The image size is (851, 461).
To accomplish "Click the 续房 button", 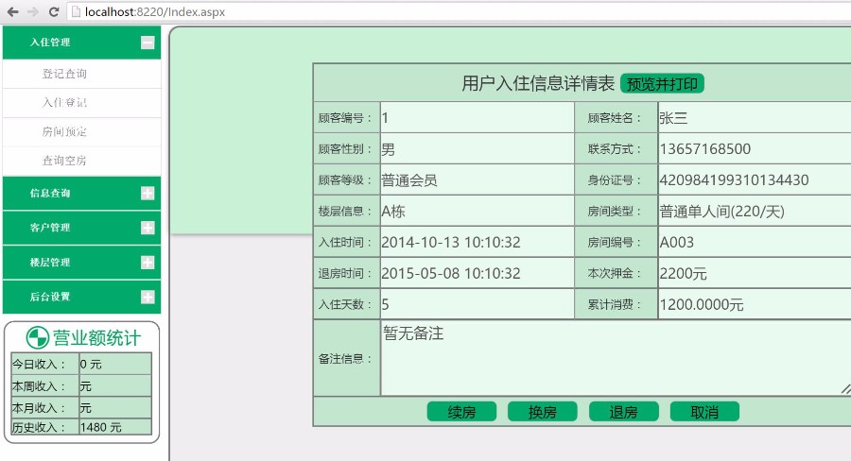I will point(461,412).
